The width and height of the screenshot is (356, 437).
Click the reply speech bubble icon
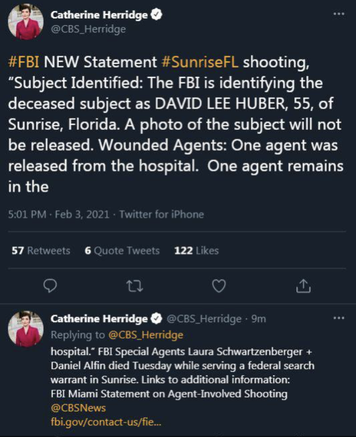50,285
